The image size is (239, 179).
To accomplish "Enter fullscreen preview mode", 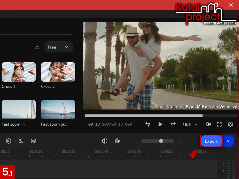I will [219, 124].
